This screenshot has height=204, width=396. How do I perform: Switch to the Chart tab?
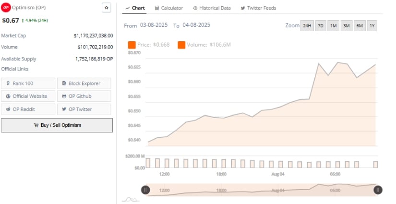tap(135, 8)
